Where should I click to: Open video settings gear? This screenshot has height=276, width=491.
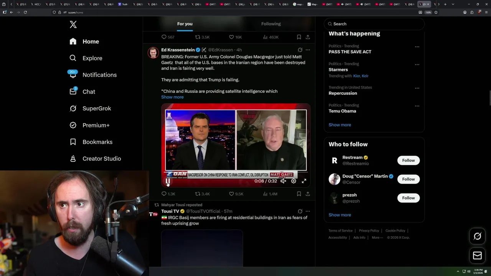[x=293, y=181]
